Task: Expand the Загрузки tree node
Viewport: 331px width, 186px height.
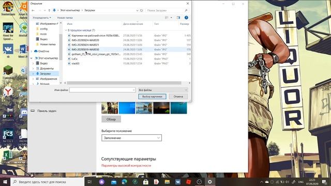Action: (x=33, y=73)
